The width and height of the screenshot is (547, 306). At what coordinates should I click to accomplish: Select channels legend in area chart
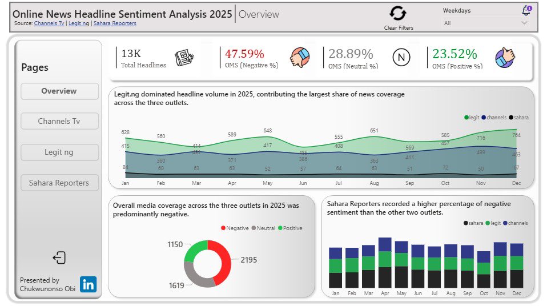coord(494,118)
